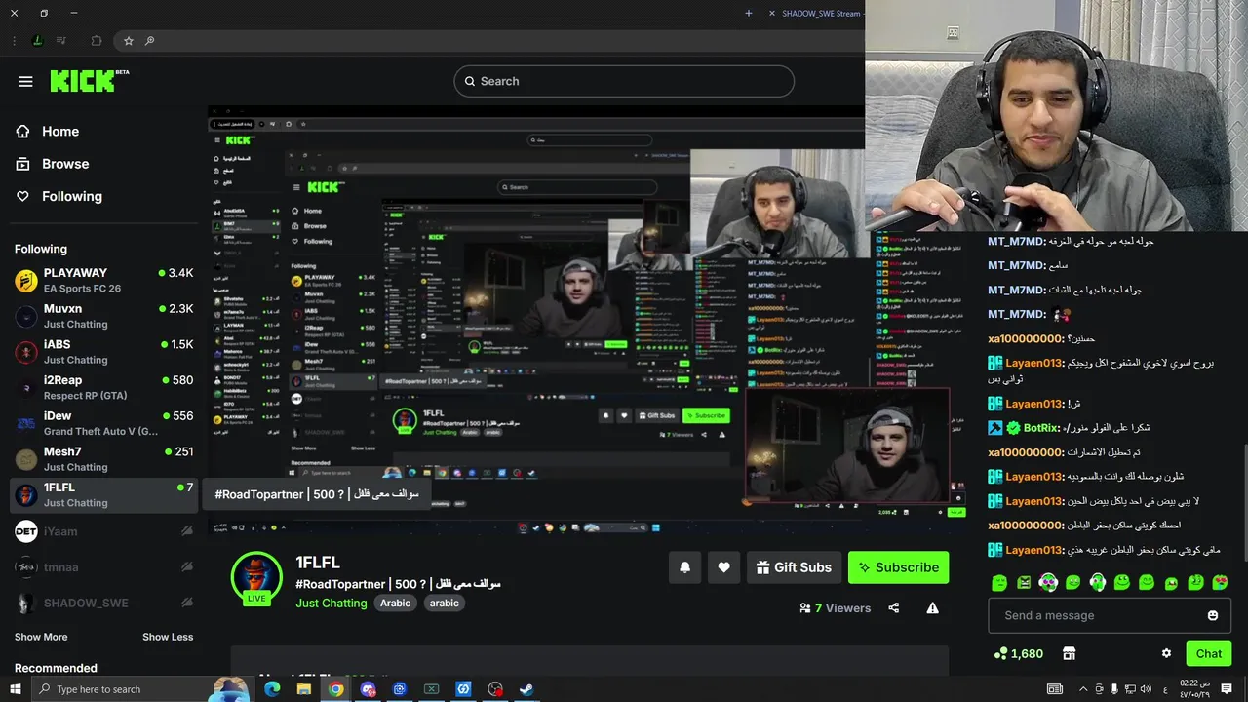The height and width of the screenshot is (702, 1248).
Task: Report stream via warning icon
Action: [x=932, y=608]
